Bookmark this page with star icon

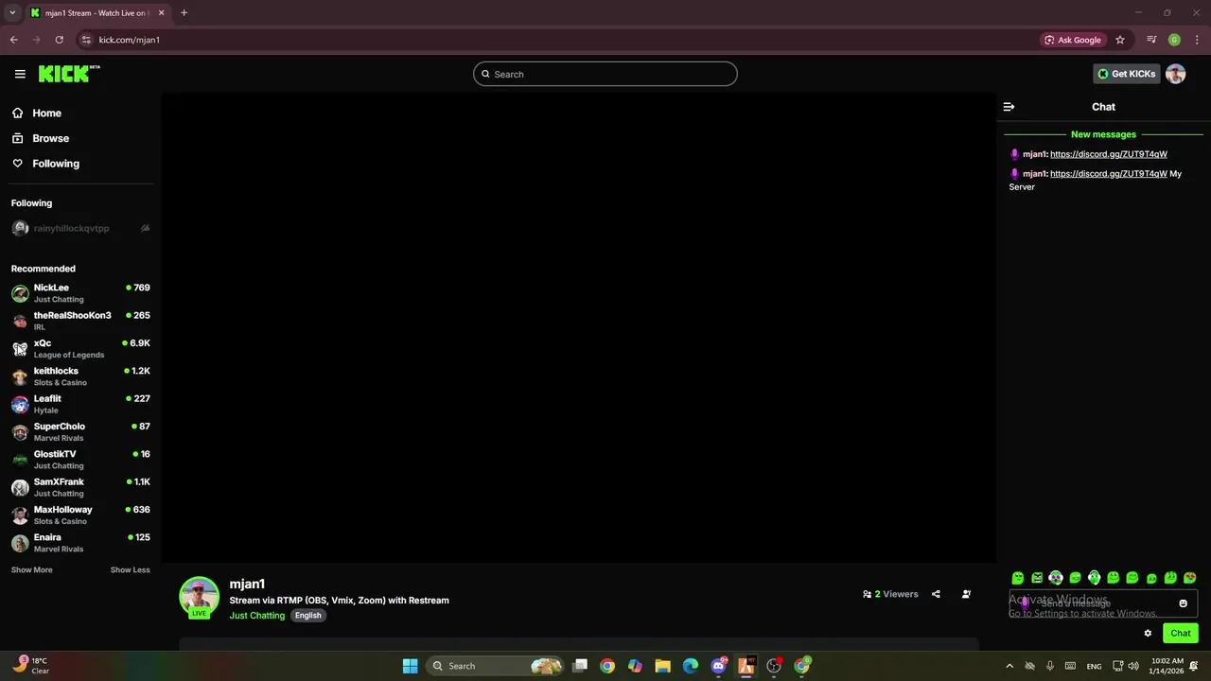(x=1120, y=40)
